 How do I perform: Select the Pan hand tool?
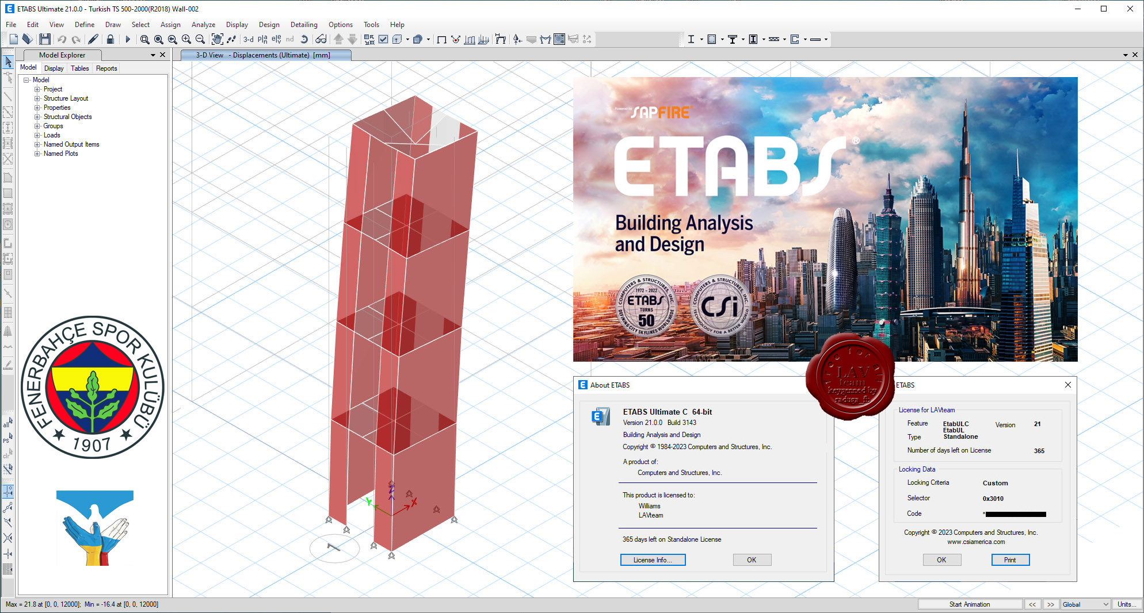pos(217,39)
